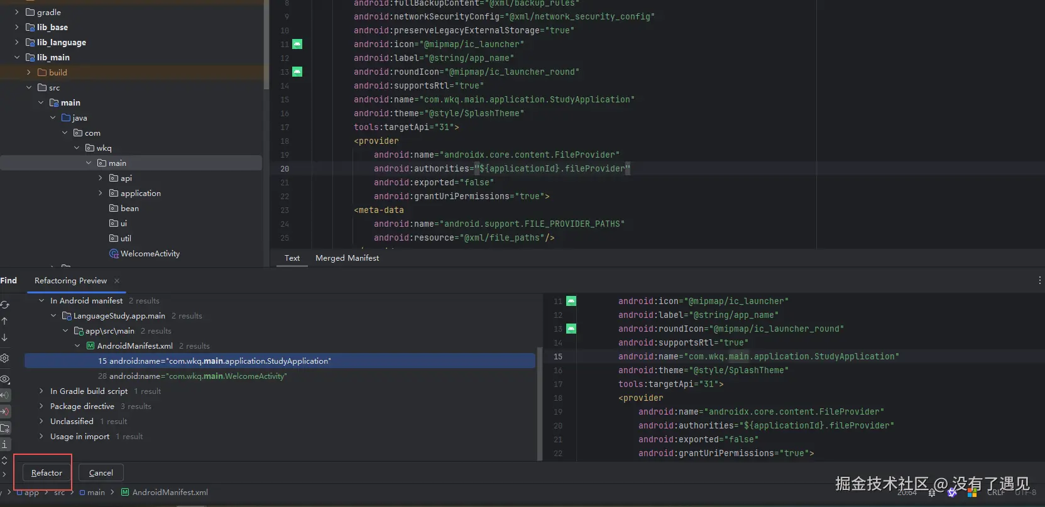
Task: Go to previous occurrence with up arrow
Action: pos(5,321)
